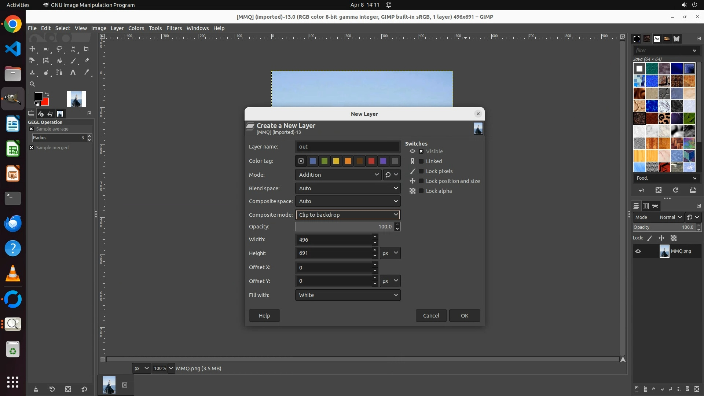Expand the Composite mode dropdown
This screenshot has width=704, height=396.
pos(348,215)
